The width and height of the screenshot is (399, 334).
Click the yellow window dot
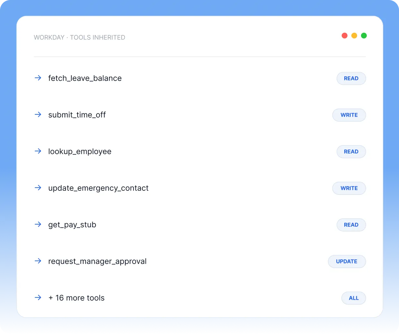click(354, 36)
